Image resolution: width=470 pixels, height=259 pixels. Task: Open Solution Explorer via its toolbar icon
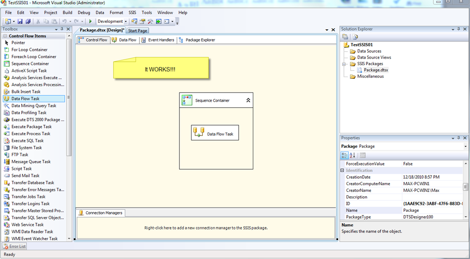134,21
